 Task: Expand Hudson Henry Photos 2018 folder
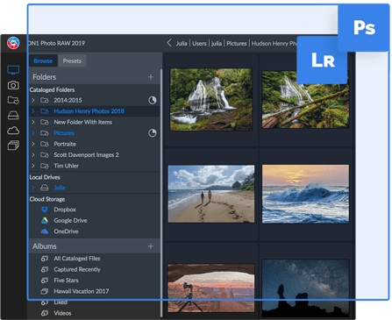pos(33,111)
